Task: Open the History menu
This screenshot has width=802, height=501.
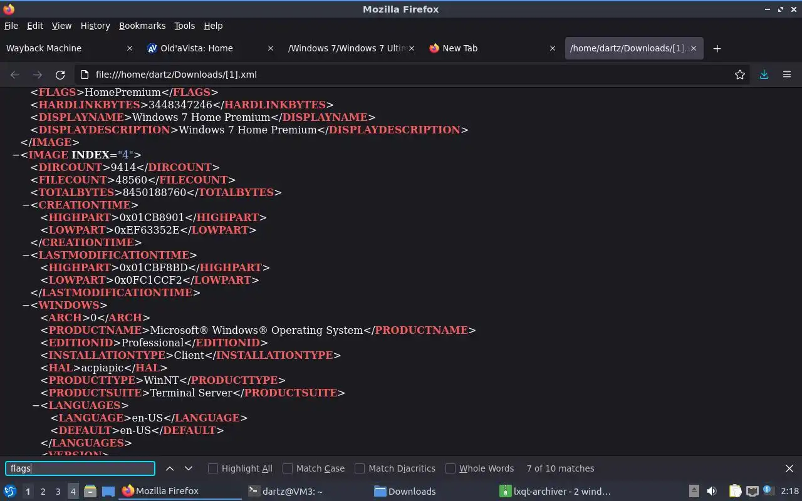Action: tap(95, 26)
